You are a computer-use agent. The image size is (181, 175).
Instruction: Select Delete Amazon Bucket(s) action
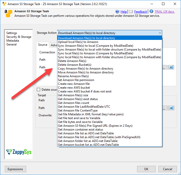tap(110, 65)
